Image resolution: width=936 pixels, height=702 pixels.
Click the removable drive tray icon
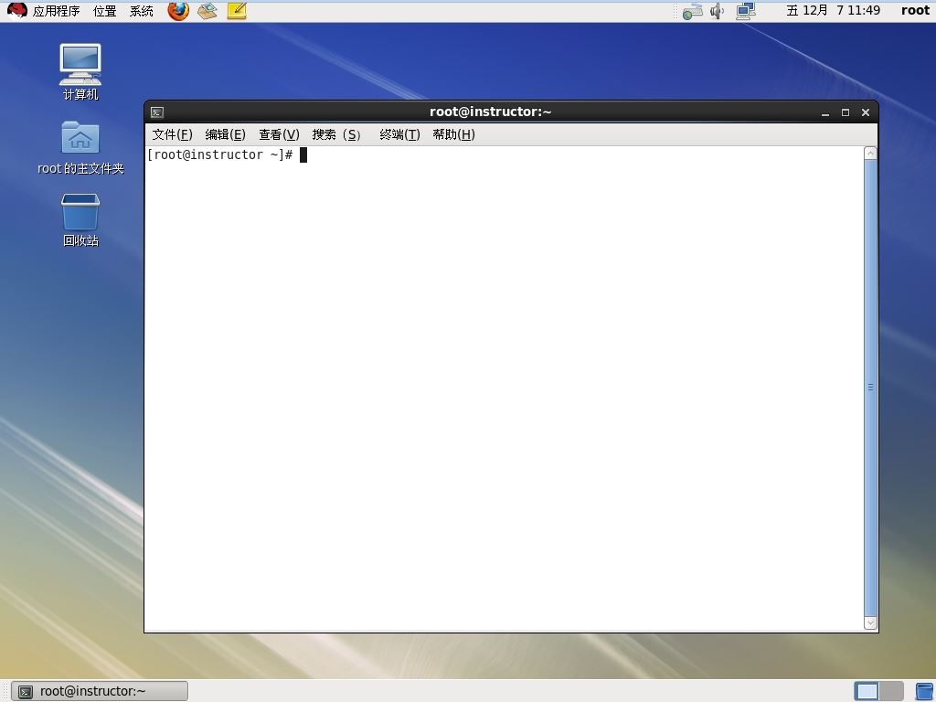[693, 11]
